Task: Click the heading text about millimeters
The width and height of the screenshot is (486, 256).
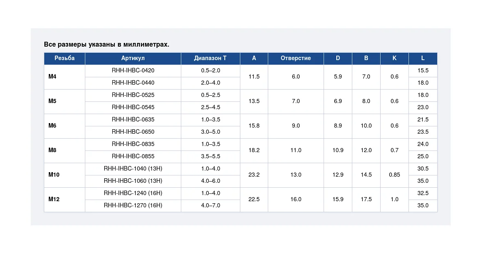Action: click(x=106, y=44)
